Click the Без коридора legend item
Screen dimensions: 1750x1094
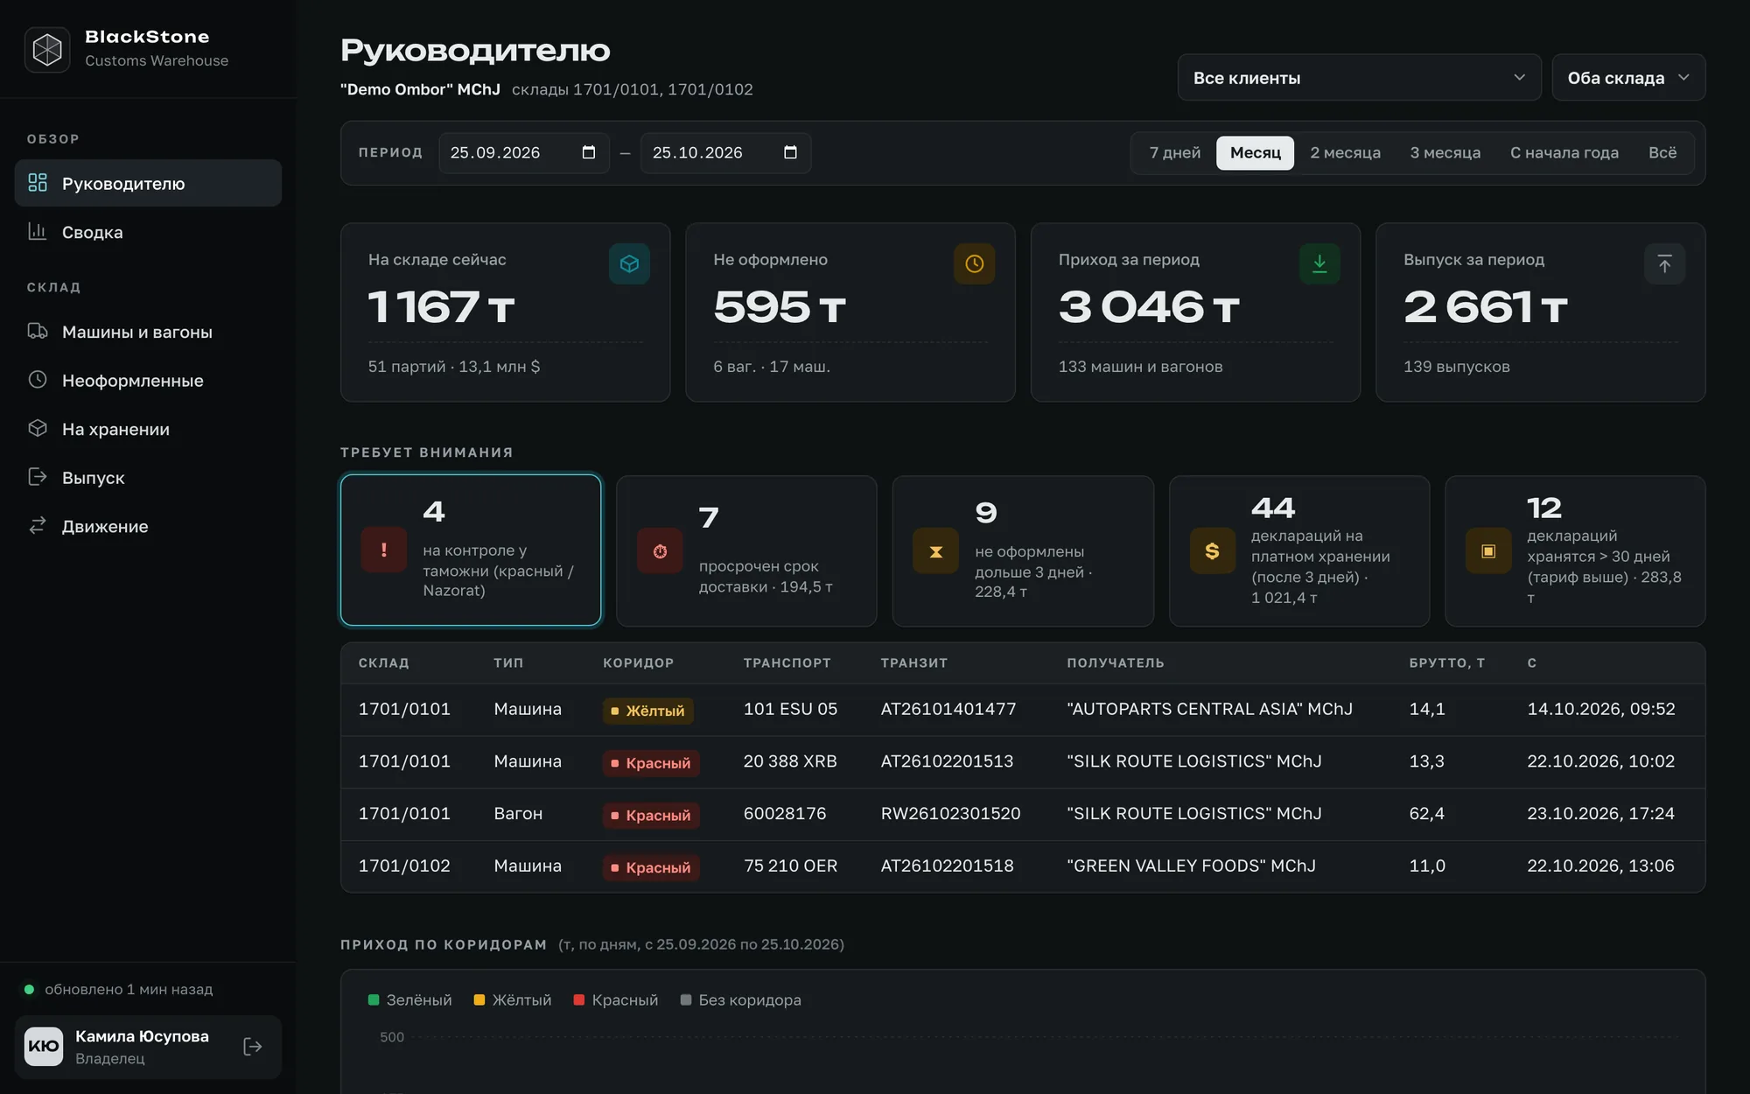740,999
